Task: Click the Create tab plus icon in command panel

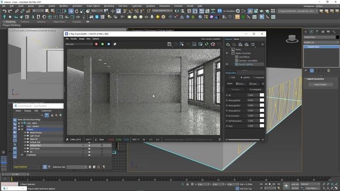Action: (x=305, y=32)
